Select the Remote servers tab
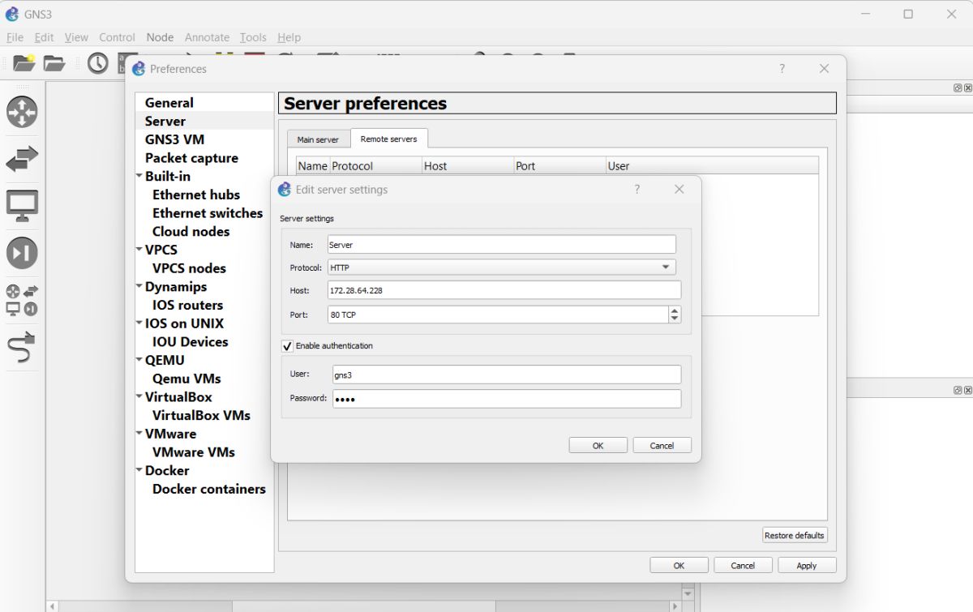This screenshot has height=612, width=973. [388, 139]
